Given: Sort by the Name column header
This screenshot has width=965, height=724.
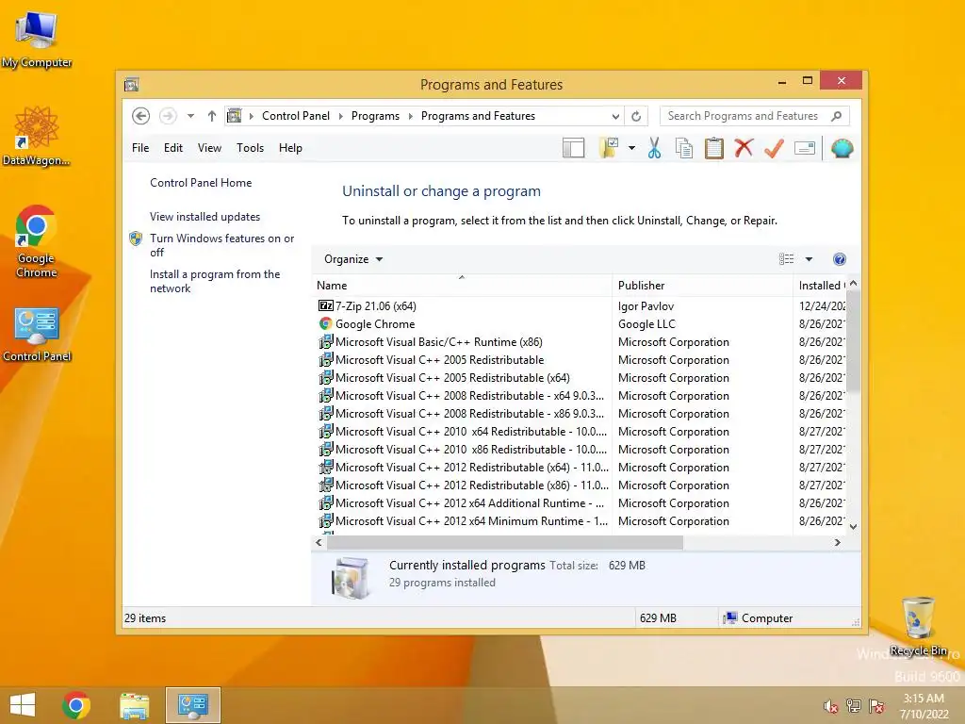Looking at the screenshot, I should [462, 285].
